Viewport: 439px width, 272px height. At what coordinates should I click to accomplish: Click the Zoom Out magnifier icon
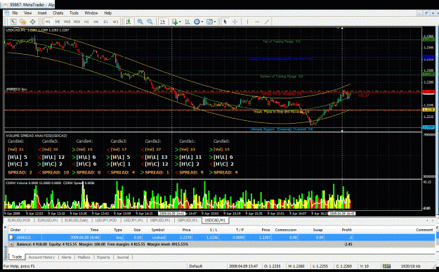pos(150,22)
